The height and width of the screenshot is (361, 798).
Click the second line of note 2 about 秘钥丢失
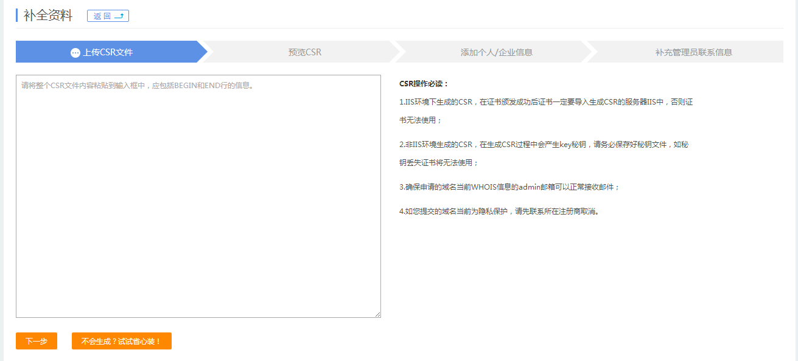point(439,163)
